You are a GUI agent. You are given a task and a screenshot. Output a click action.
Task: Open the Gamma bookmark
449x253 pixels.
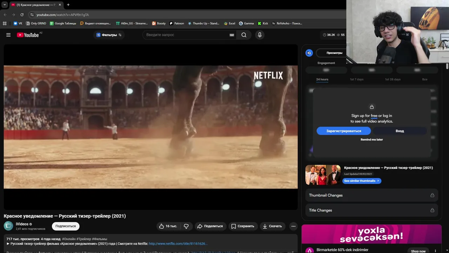(x=247, y=24)
